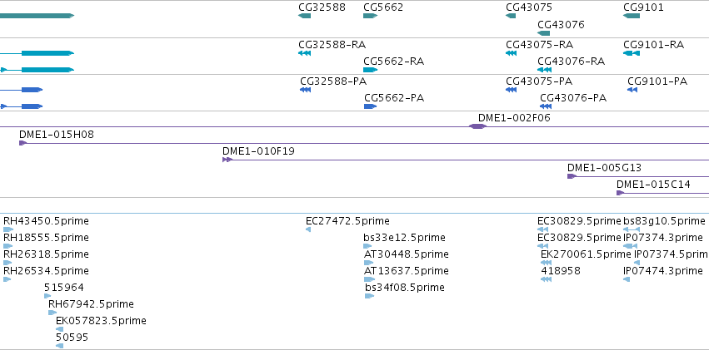Image resolution: width=709 pixels, height=350 pixels.
Task: Select EST EK270061.5prime
Action: [x=586, y=254]
